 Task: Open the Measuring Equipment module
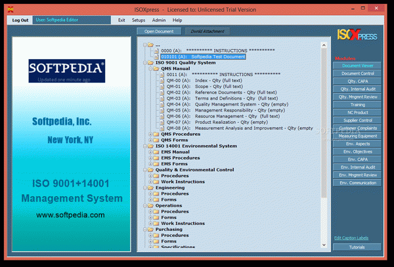[x=357, y=136]
